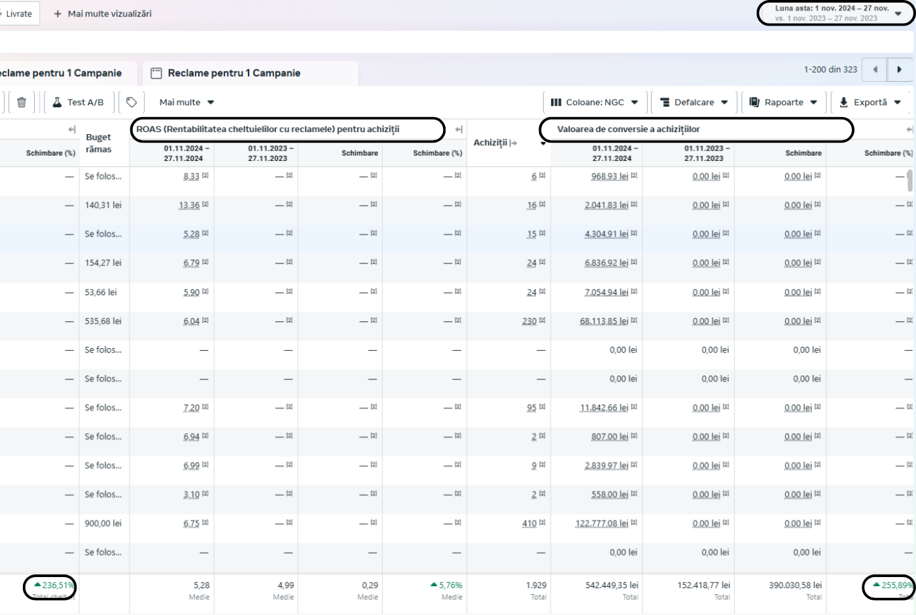This screenshot has width=916, height=615.
Task: Expand the Achiziții comparison columns arrow icon
Action: (514, 143)
